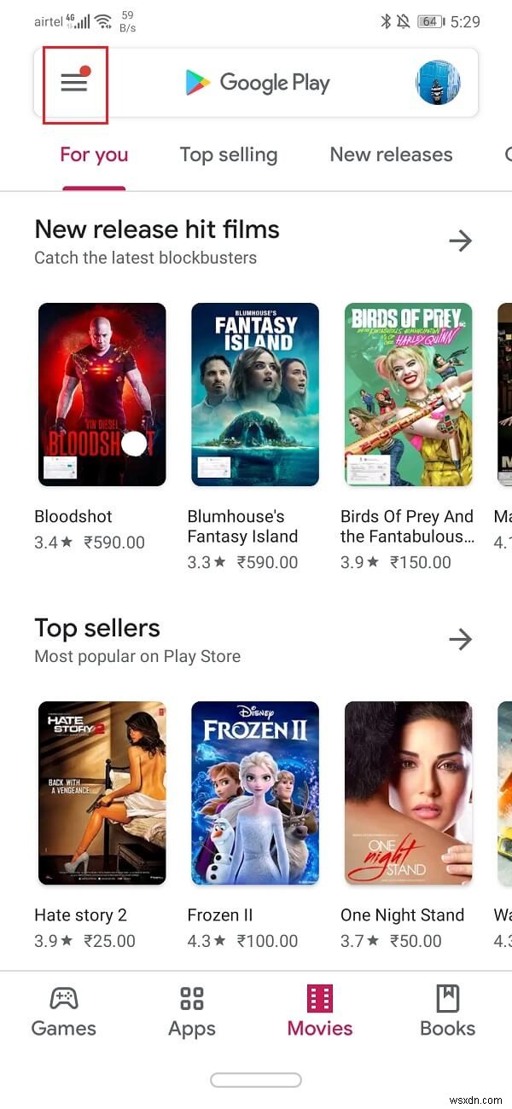Switch to the Games section
The image size is (512, 1109).
pos(63,1011)
